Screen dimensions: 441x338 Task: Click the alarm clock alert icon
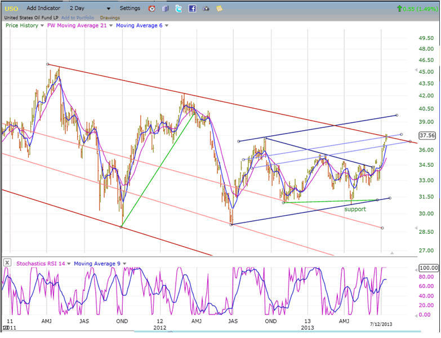152,8
